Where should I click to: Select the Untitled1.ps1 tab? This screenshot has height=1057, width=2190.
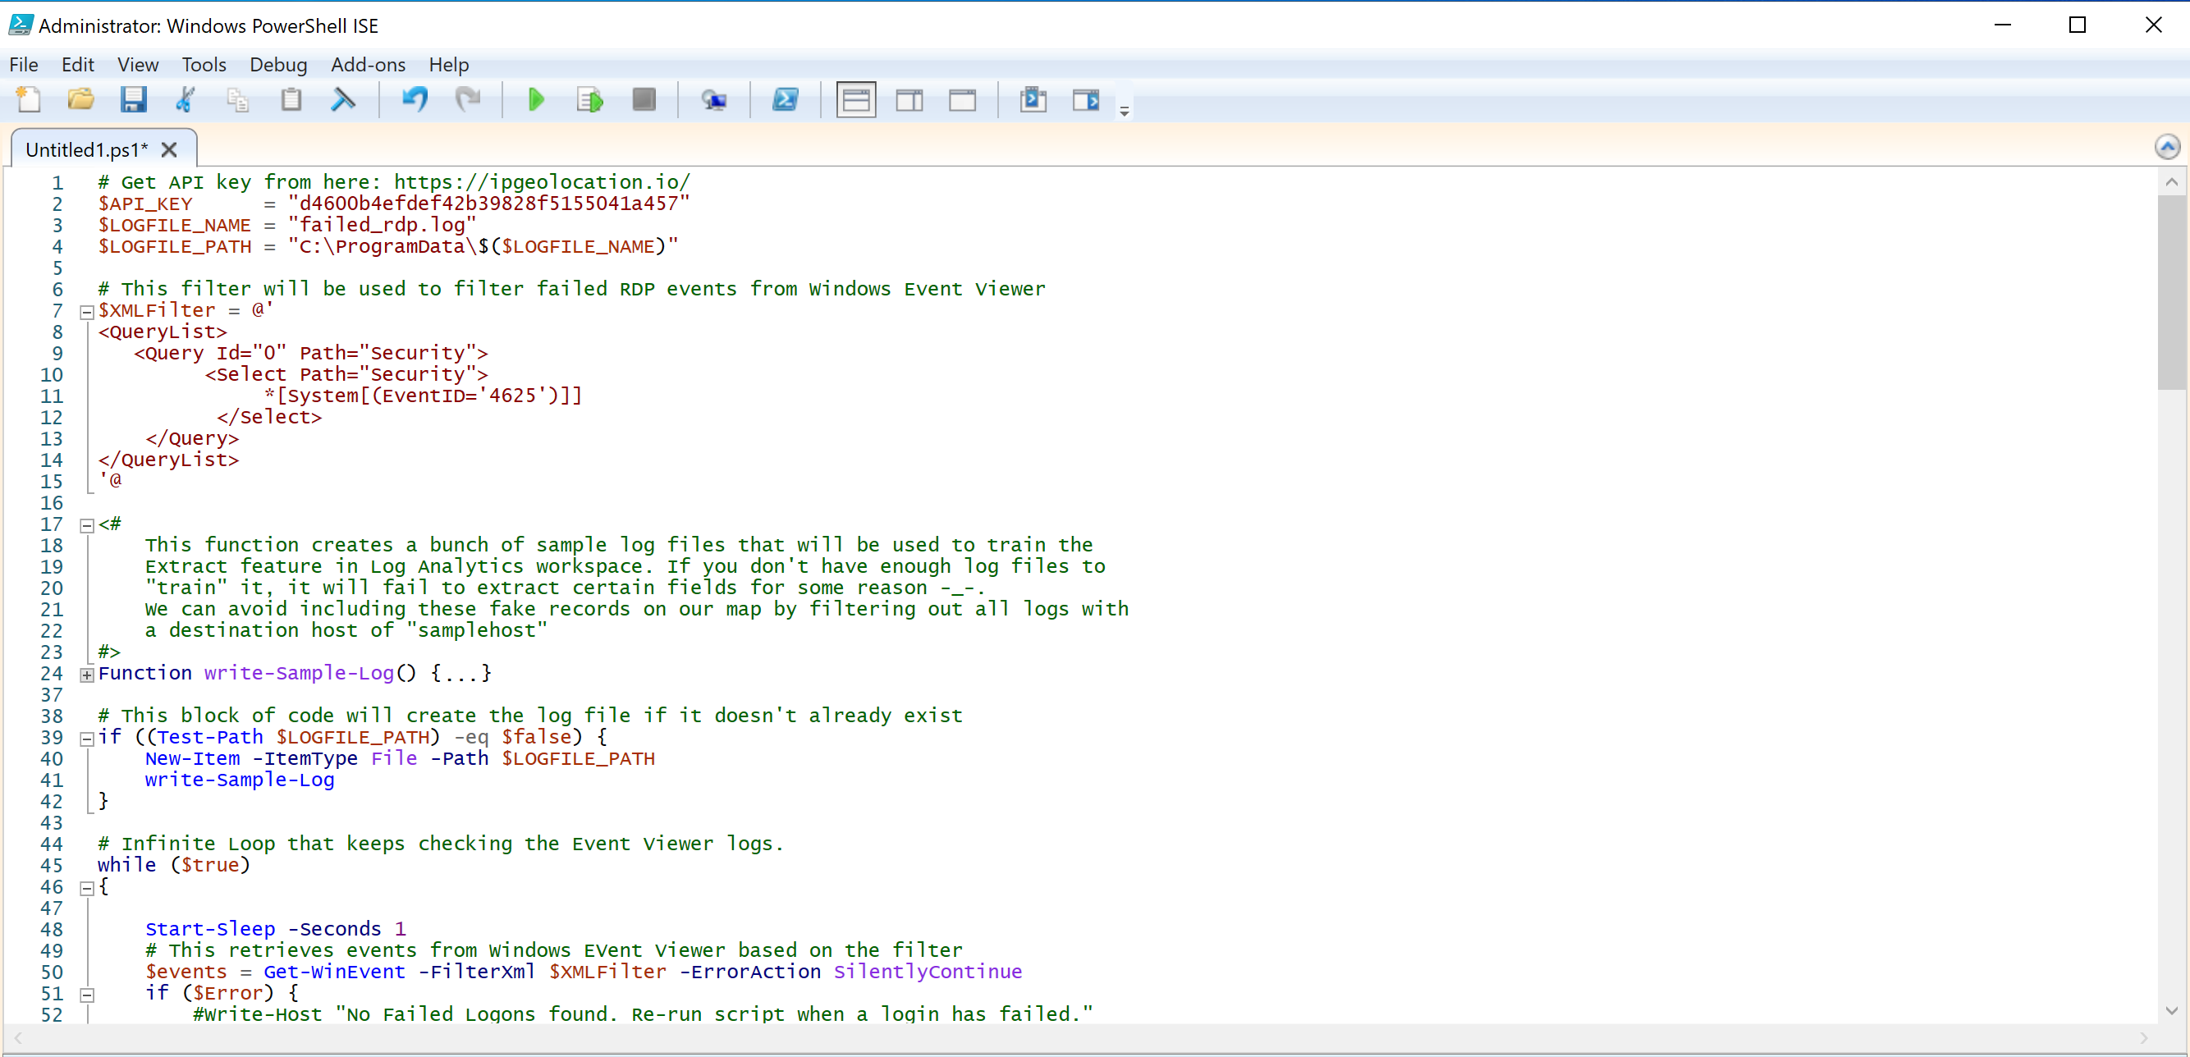(x=85, y=149)
